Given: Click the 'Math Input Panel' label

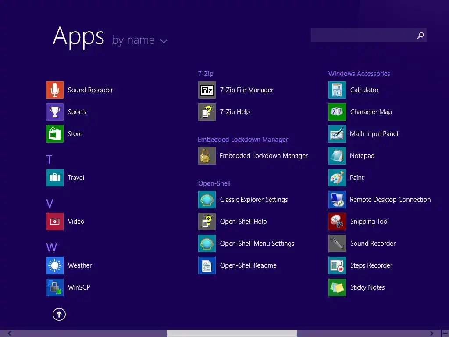Looking at the screenshot, I should coord(374,134).
